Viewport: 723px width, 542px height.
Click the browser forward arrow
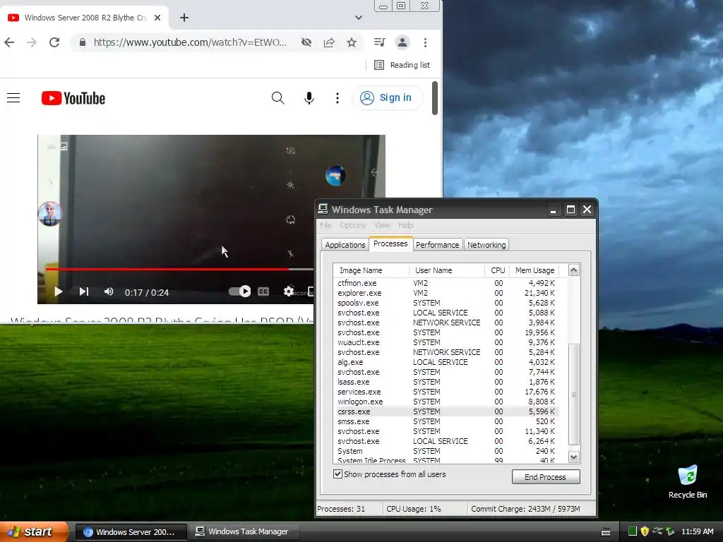click(x=31, y=42)
